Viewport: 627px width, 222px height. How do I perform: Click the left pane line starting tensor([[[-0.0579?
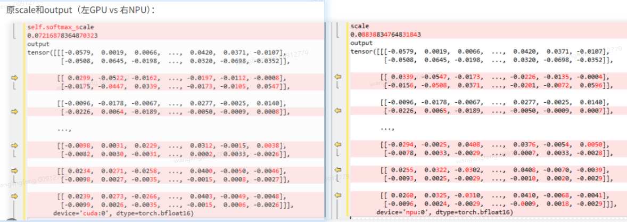click(157, 52)
